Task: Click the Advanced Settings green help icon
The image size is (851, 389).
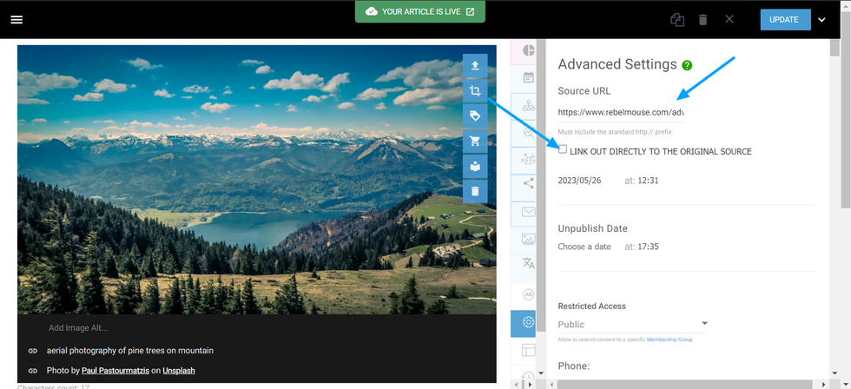Action: point(687,65)
